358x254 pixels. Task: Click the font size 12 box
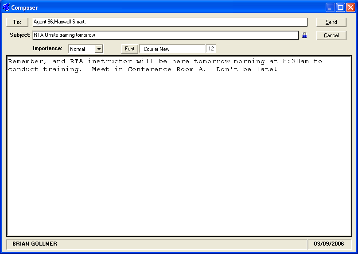point(211,49)
